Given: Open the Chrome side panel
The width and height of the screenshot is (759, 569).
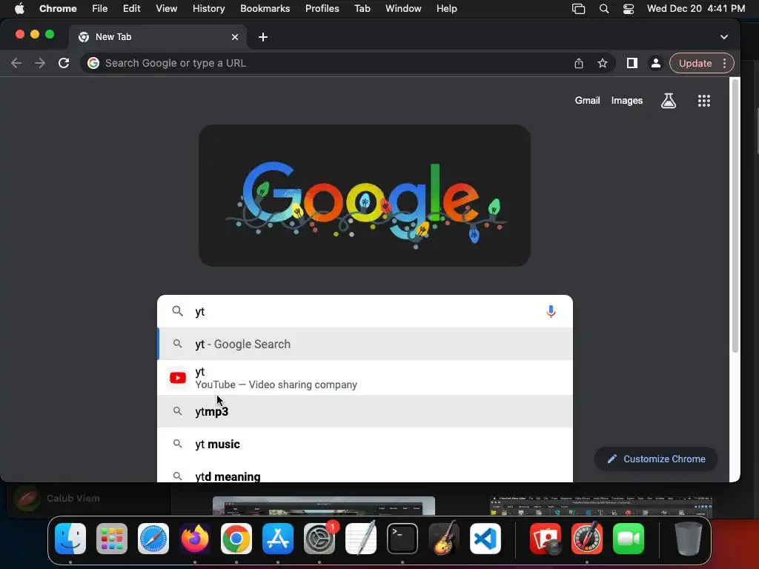Looking at the screenshot, I should click(632, 64).
